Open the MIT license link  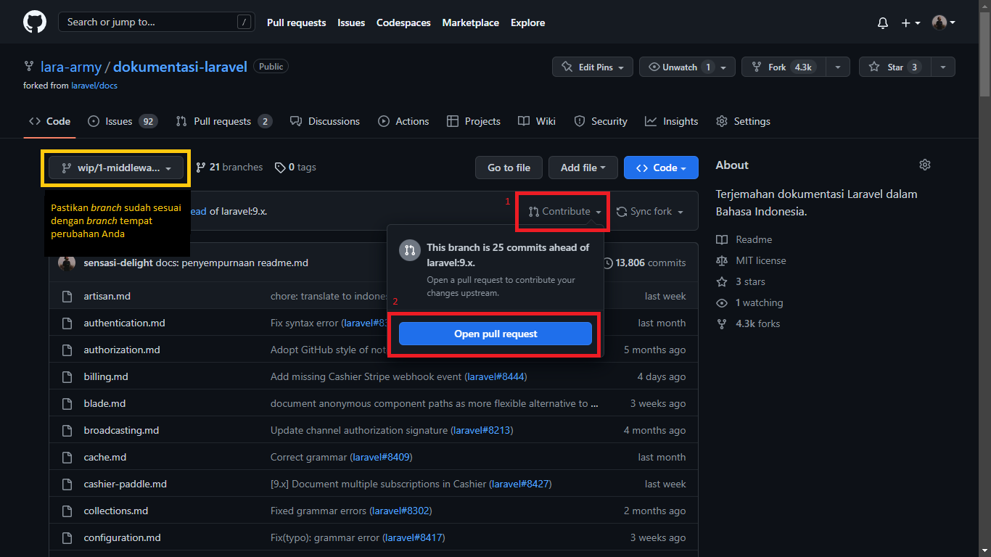(x=751, y=260)
